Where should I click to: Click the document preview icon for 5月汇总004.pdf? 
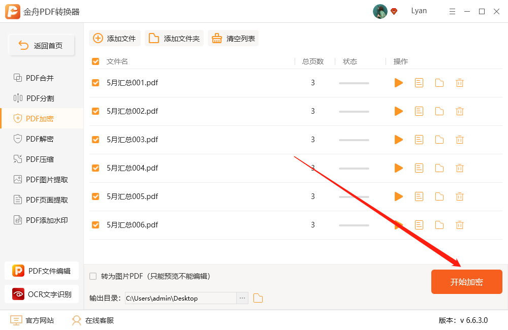(x=419, y=168)
